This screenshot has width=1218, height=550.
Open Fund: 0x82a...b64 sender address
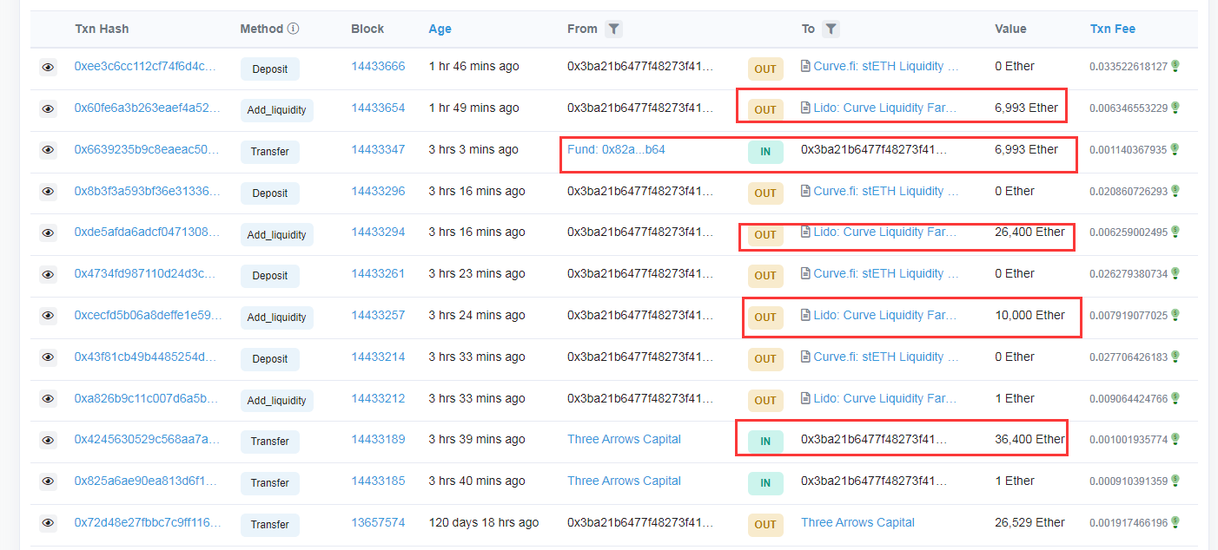point(616,149)
